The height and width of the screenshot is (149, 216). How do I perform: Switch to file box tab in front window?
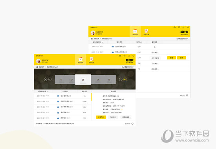[81, 60]
